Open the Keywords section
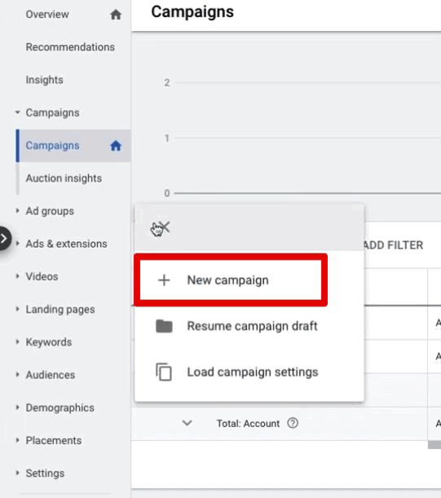Image resolution: width=441 pixels, height=498 pixels. (49, 342)
